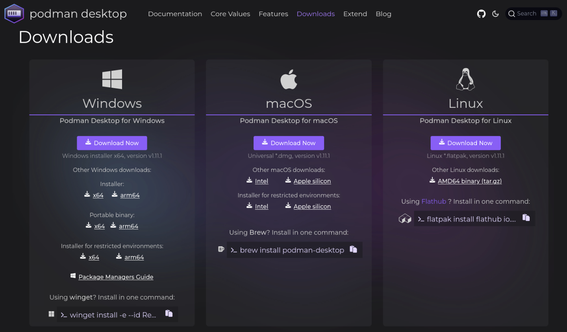Click 'Linux *.flatpak, version v1.11.1' text

tap(465, 156)
